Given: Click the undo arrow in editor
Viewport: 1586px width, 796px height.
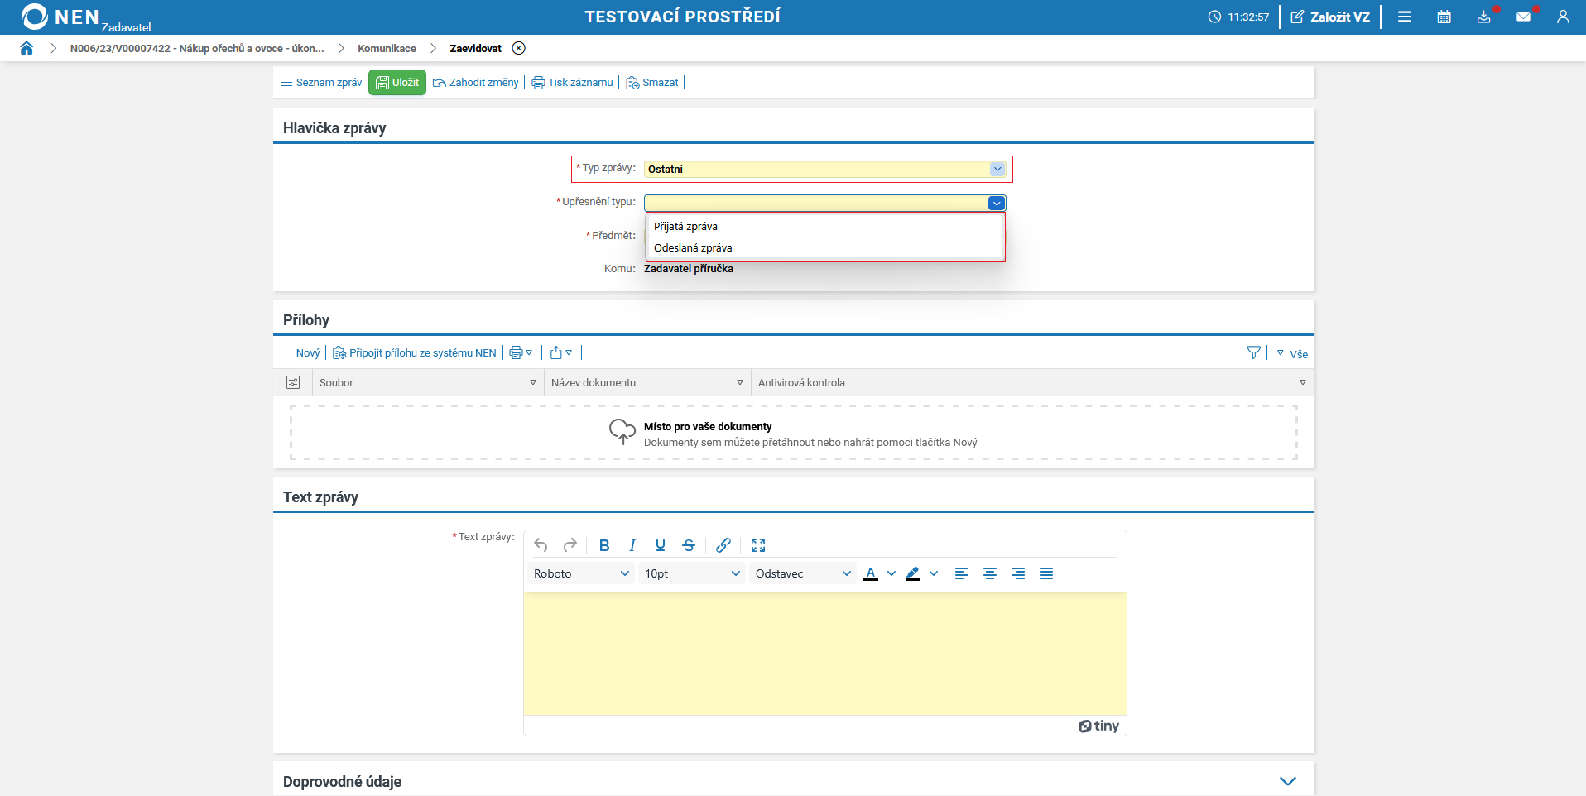Looking at the screenshot, I should point(541,545).
